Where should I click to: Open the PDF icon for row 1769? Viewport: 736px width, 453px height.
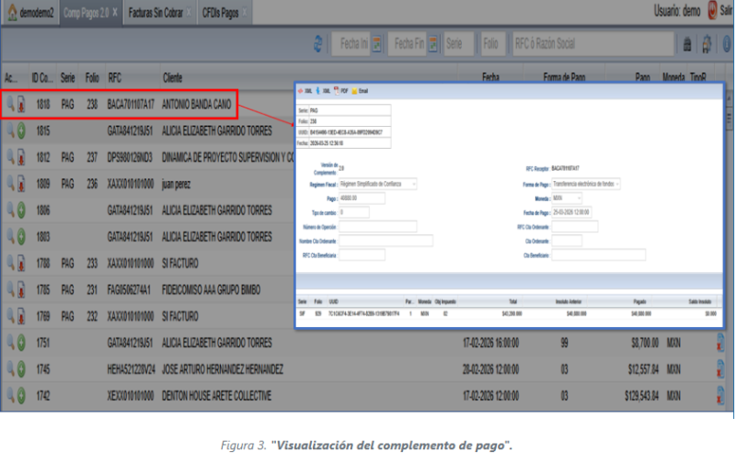(21, 316)
